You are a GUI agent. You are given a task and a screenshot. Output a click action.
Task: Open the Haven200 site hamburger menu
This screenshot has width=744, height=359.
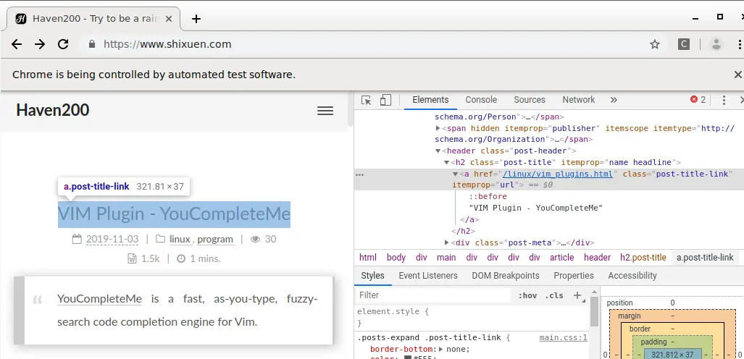tap(325, 111)
